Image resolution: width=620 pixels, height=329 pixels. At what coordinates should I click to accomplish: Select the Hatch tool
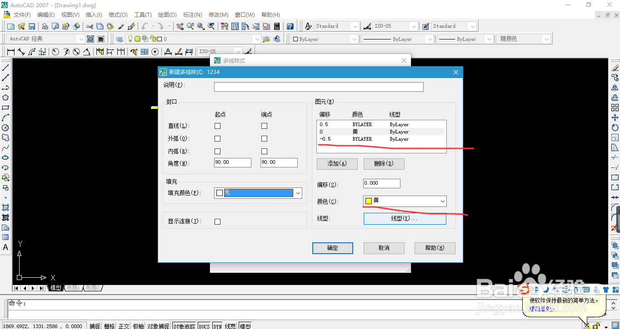[x=5, y=207]
